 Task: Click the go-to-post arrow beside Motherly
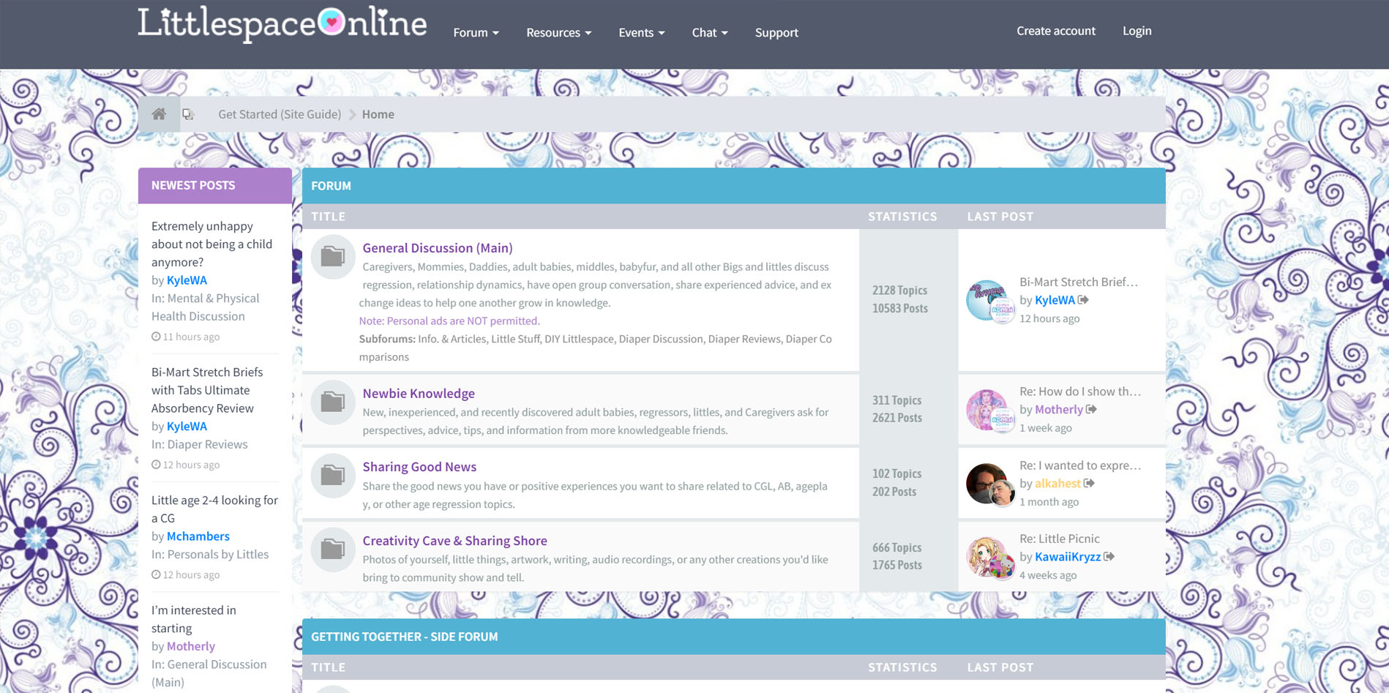pos(1091,410)
